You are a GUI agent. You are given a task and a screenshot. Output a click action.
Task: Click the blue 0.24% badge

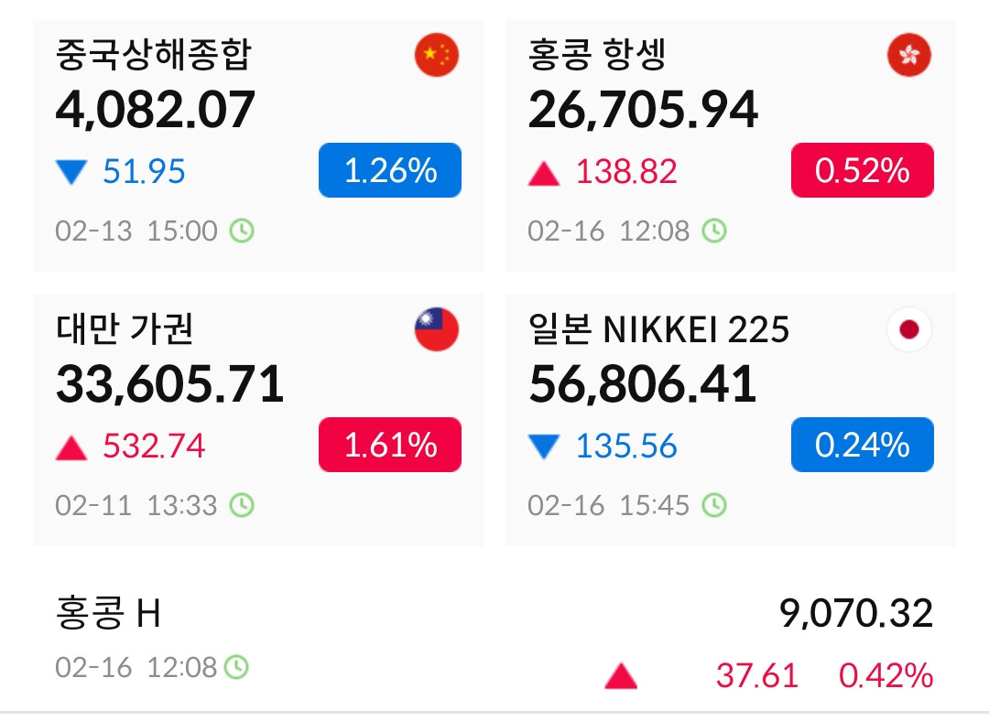tap(862, 445)
